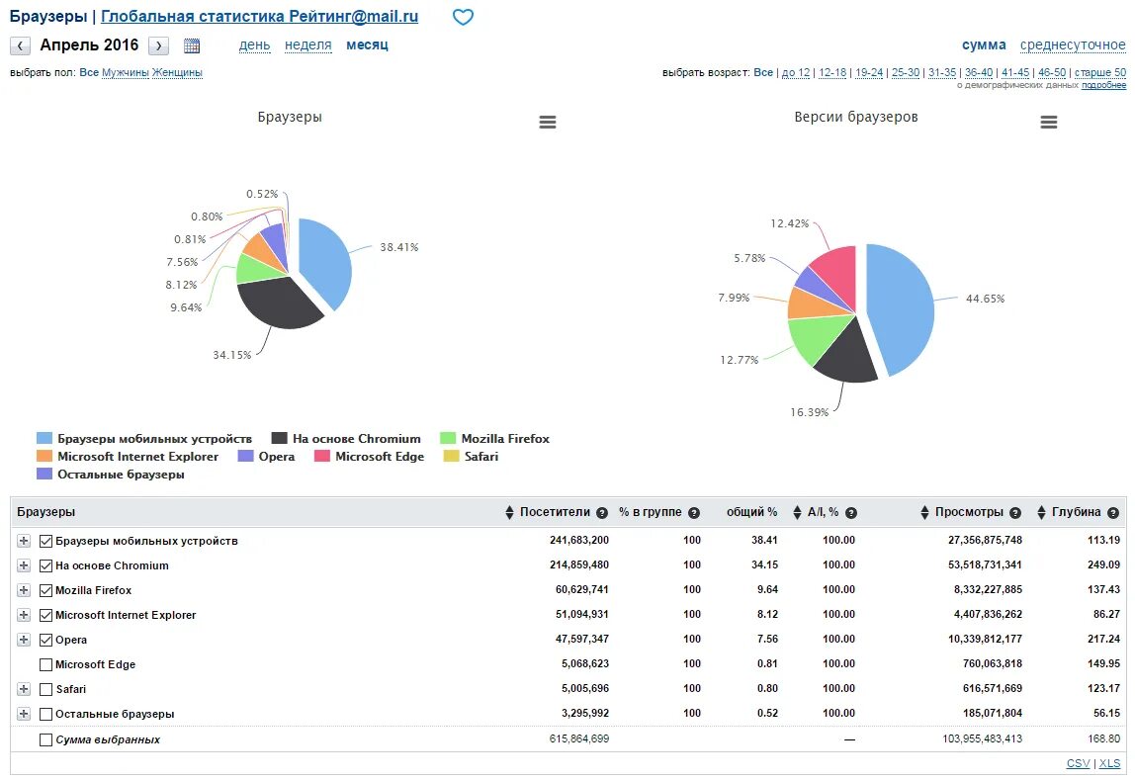Toggle Mozilla Firefox legend swatch
The image size is (1135, 780).
coord(448,439)
